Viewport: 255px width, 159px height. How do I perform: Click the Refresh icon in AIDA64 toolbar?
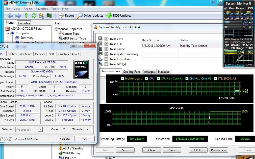click(34, 16)
